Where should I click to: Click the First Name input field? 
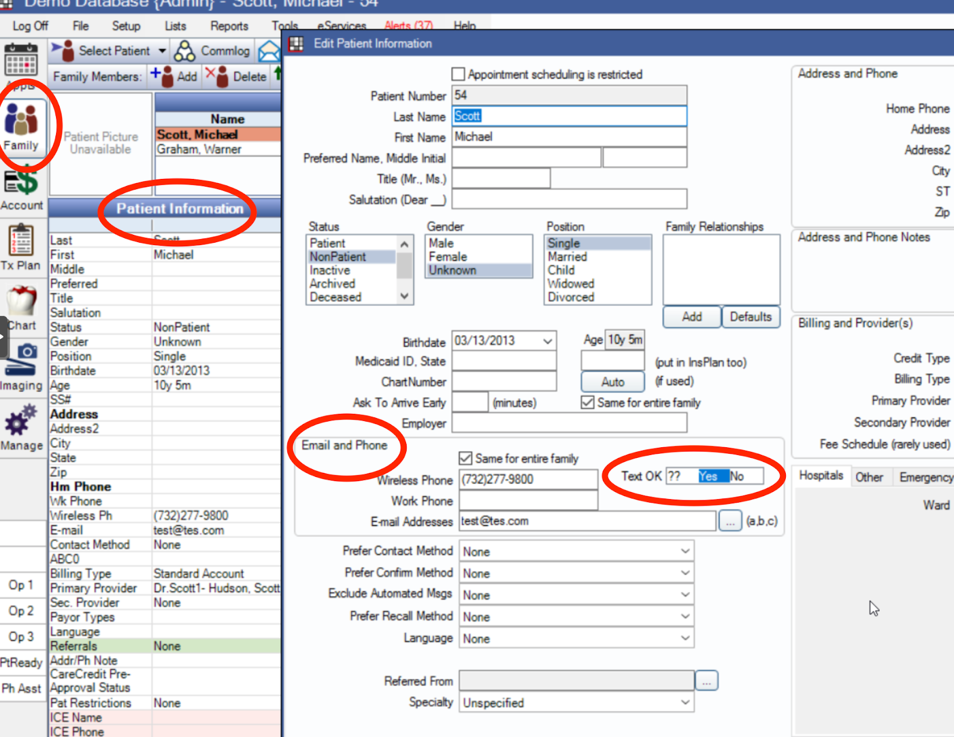pyautogui.click(x=569, y=137)
